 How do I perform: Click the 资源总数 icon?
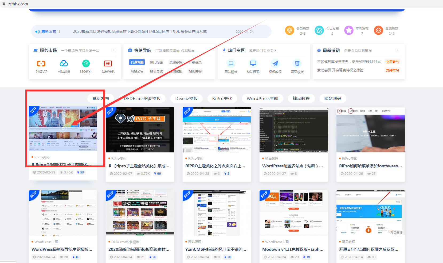(x=378, y=30)
